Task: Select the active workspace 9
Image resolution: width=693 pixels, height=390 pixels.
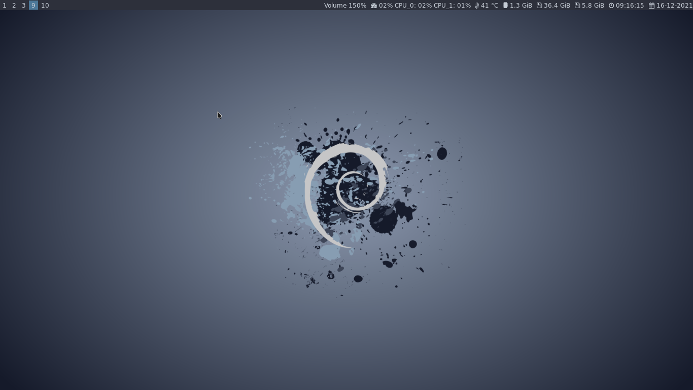Action: 33,5
